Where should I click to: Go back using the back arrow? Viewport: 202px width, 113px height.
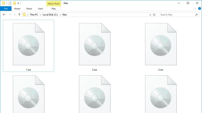(x=4, y=15)
